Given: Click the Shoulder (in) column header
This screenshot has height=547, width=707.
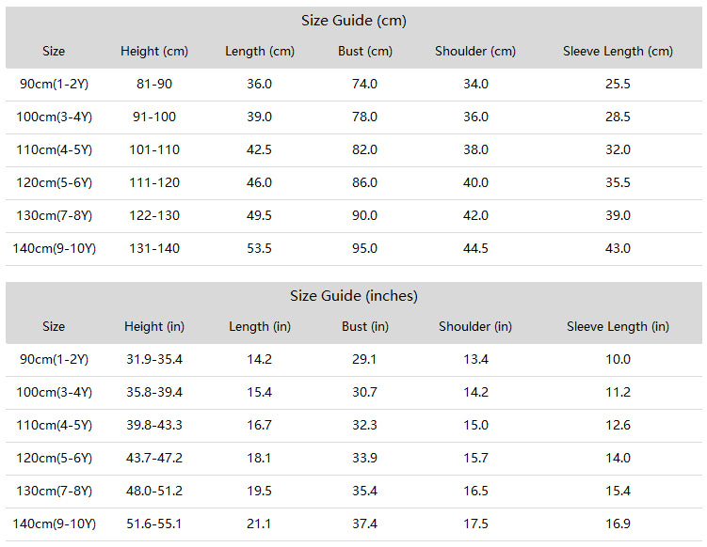Looking at the screenshot, I should tap(475, 326).
